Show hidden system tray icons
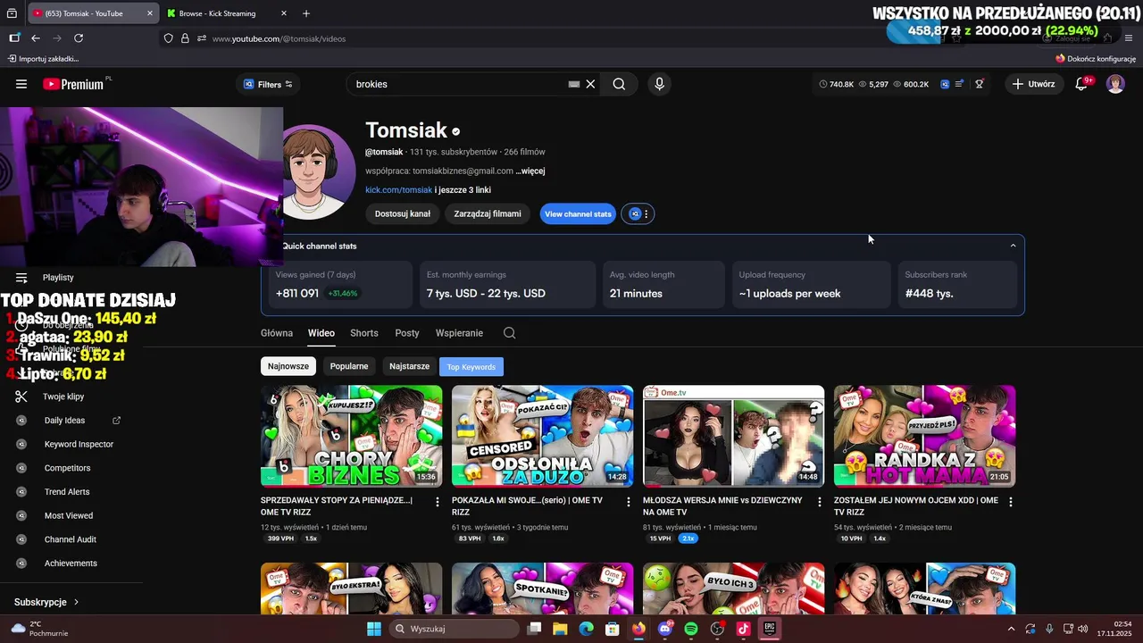Viewport: 1143px width, 643px height. click(x=1011, y=629)
